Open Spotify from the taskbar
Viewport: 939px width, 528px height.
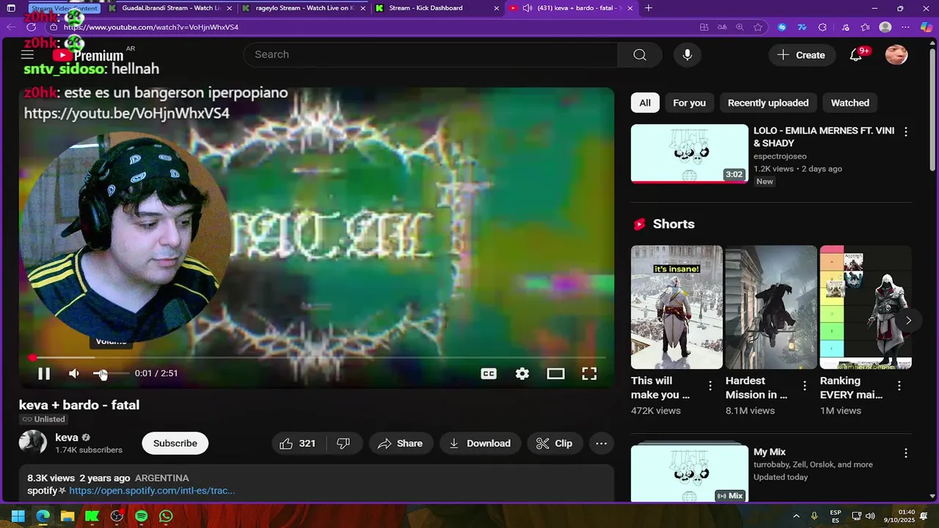(142, 516)
